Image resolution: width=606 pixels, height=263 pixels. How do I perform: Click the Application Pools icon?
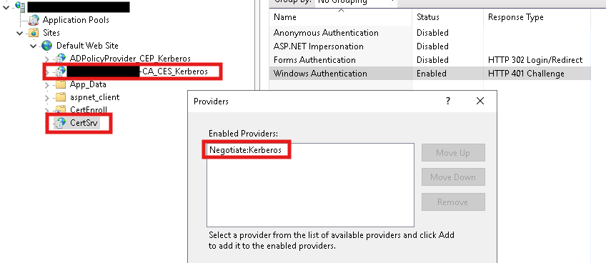[34, 20]
